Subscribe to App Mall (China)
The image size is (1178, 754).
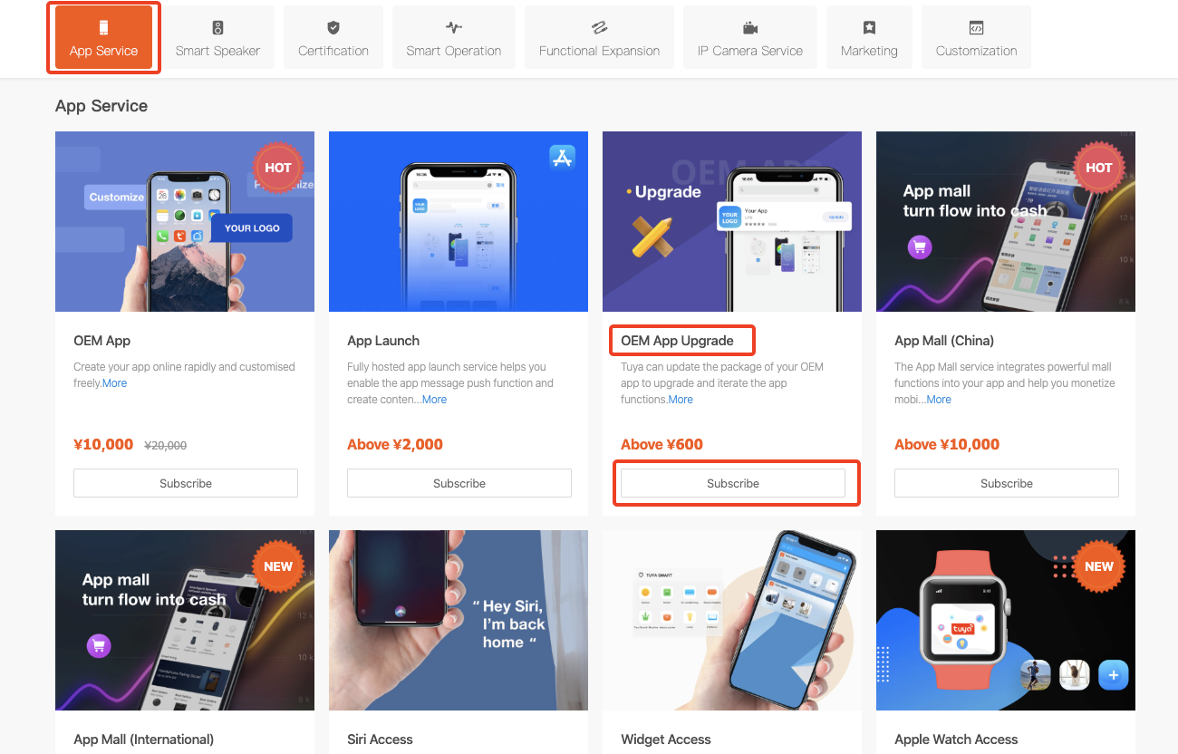point(1007,483)
